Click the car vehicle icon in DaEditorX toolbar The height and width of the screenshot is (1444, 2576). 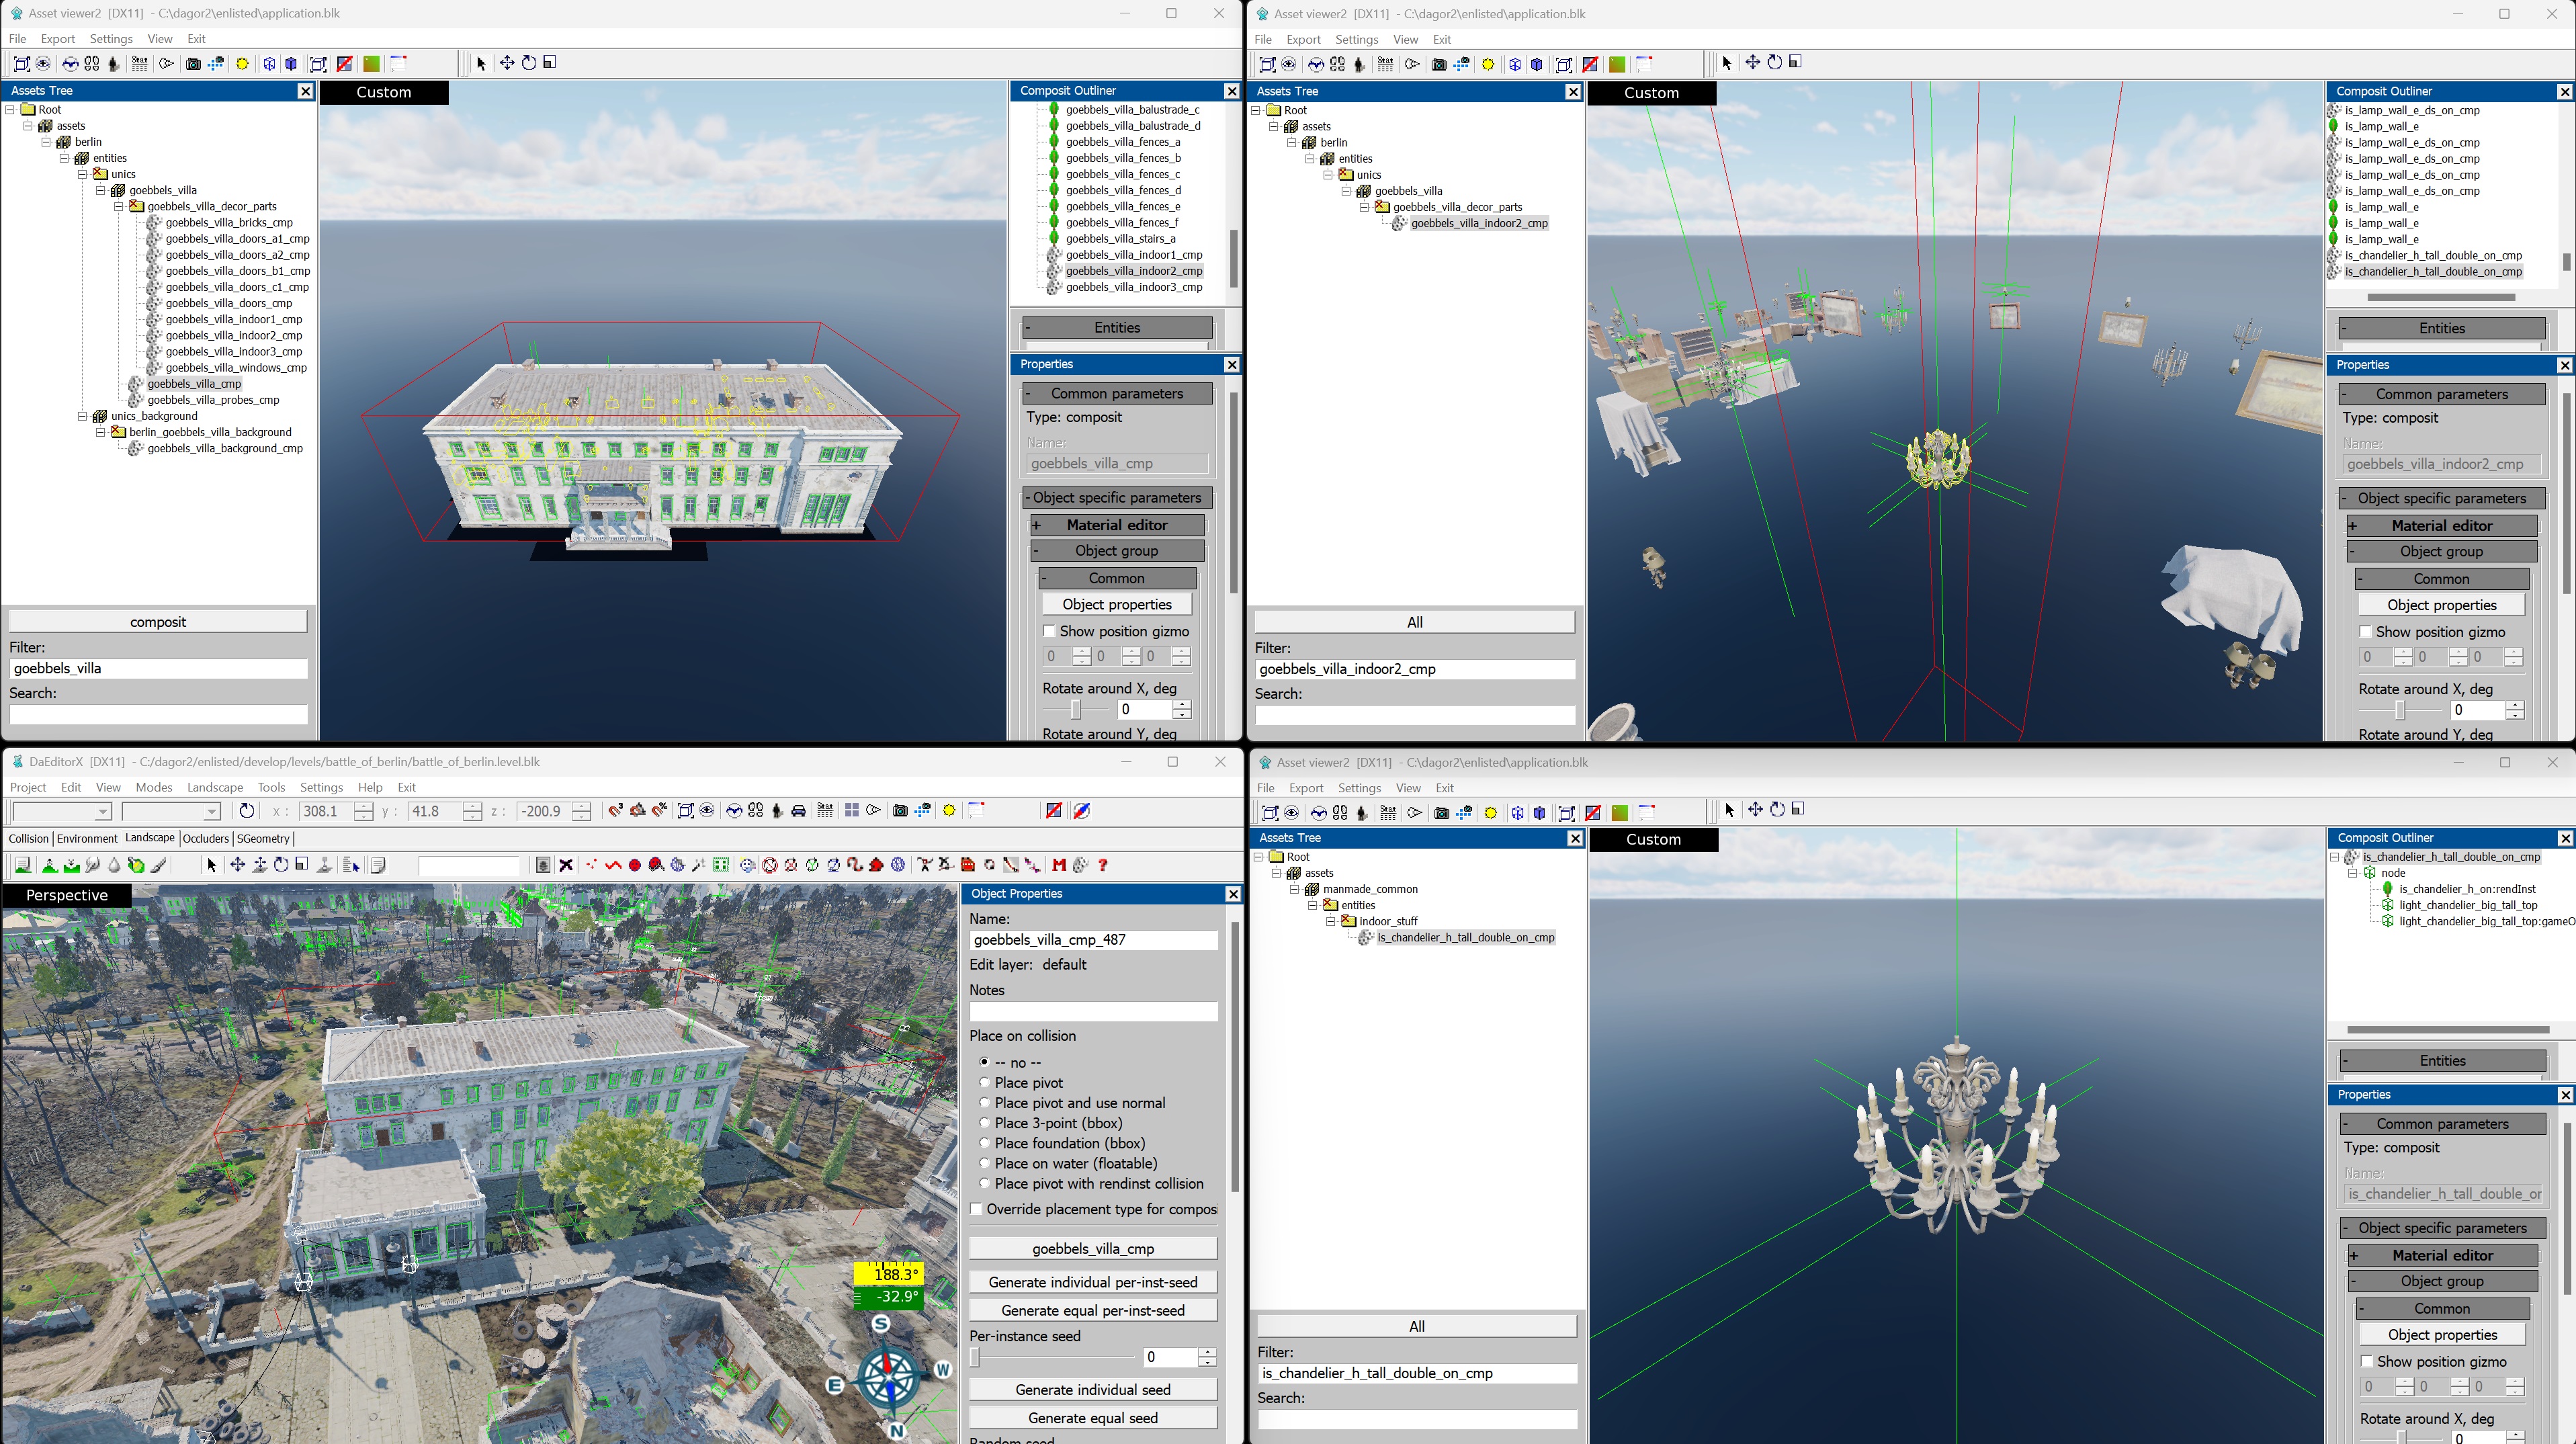(x=798, y=811)
